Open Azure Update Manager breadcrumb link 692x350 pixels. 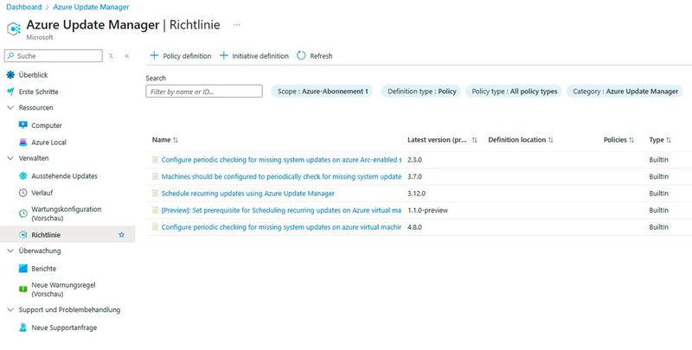[91, 7]
